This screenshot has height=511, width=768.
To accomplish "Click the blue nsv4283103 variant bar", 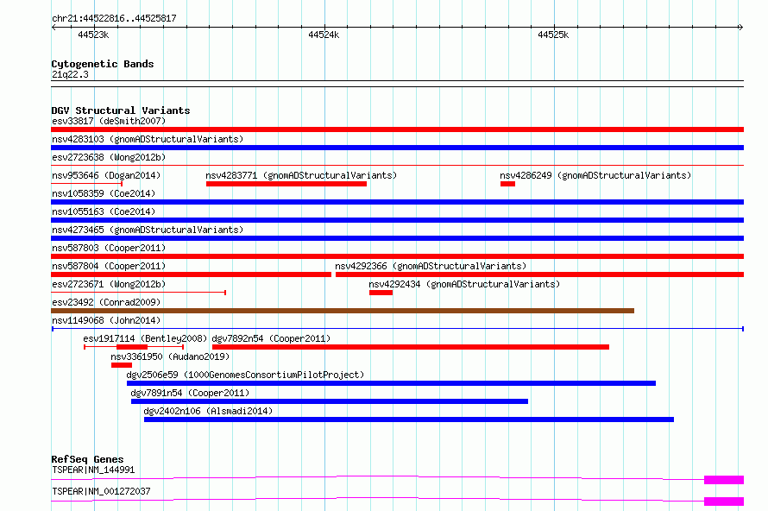I will pos(397,148).
